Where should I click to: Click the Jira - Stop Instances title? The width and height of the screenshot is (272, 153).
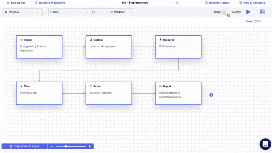[x=135, y=3]
